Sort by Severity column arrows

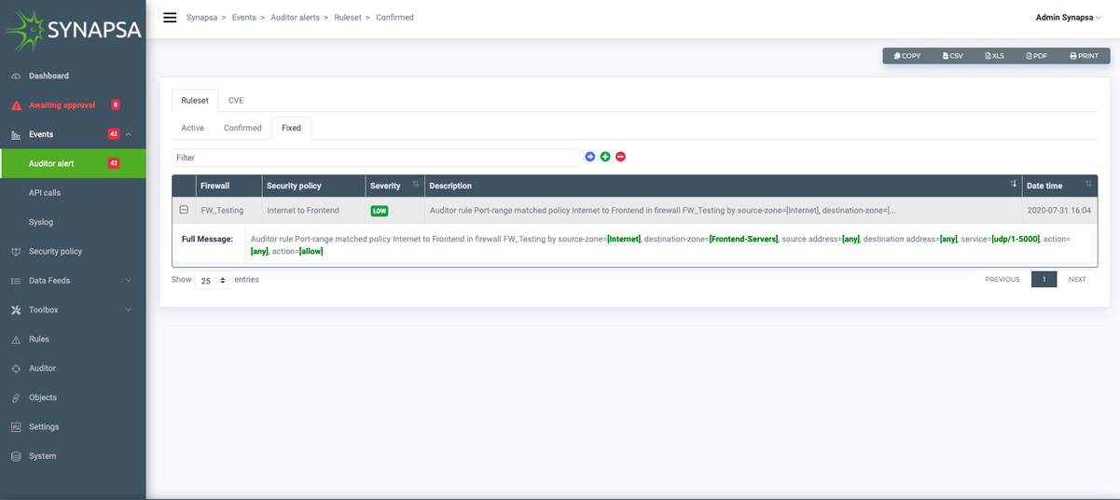click(x=416, y=185)
